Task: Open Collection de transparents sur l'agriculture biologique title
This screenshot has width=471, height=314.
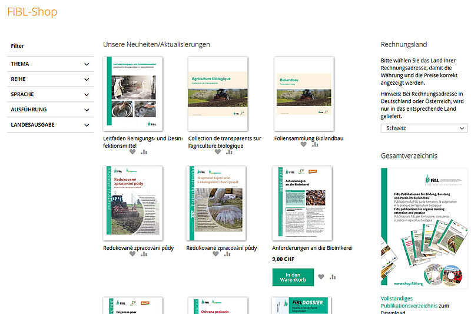Action: (x=225, y=142)
